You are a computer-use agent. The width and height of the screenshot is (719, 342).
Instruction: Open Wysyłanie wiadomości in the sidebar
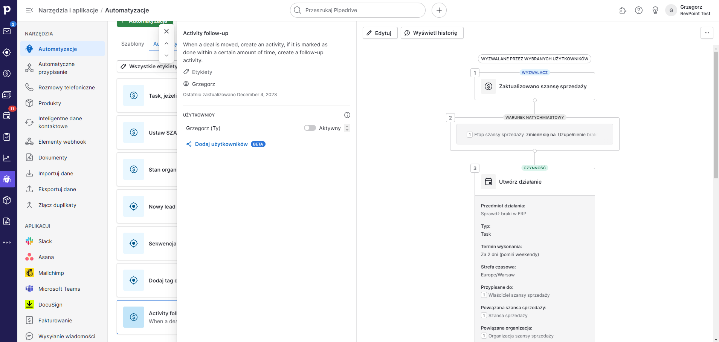pyautogui.click(x=63, y=336)
